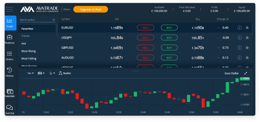This screenshot has height=122, width=260.
Task: Open the Orders list icon
Action: pyautogui.click(x=9, y=54)
